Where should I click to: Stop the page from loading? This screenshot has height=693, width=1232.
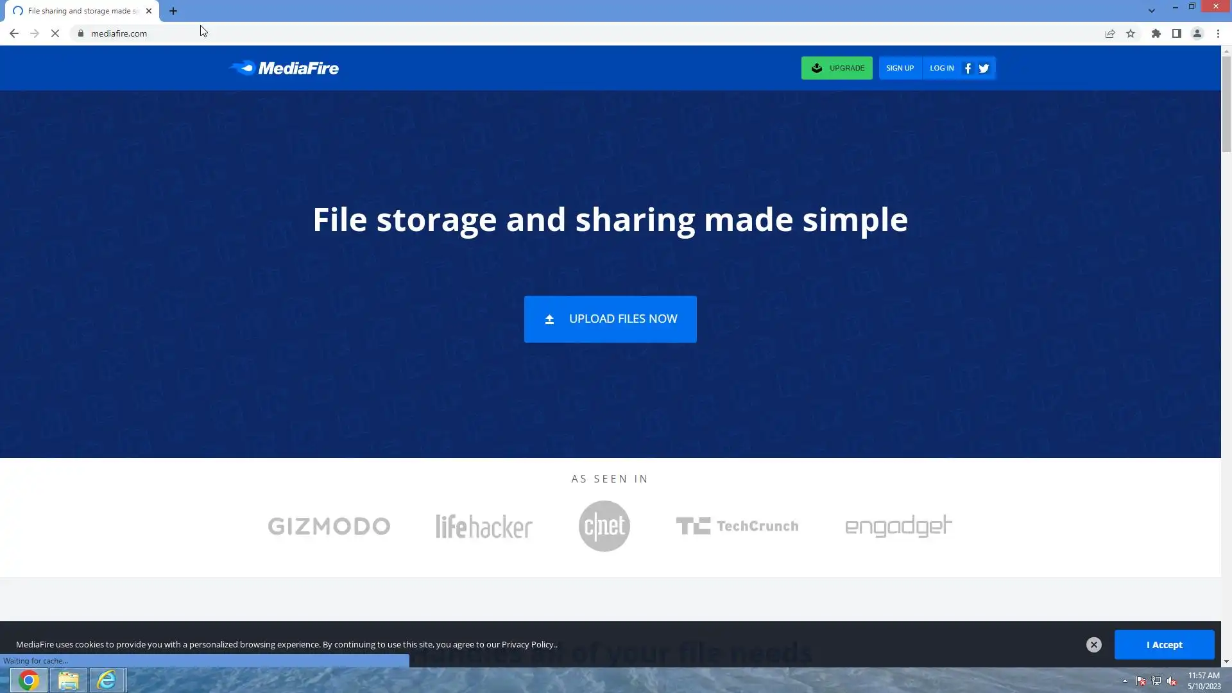pyautogui.click(x=55, y=33)
